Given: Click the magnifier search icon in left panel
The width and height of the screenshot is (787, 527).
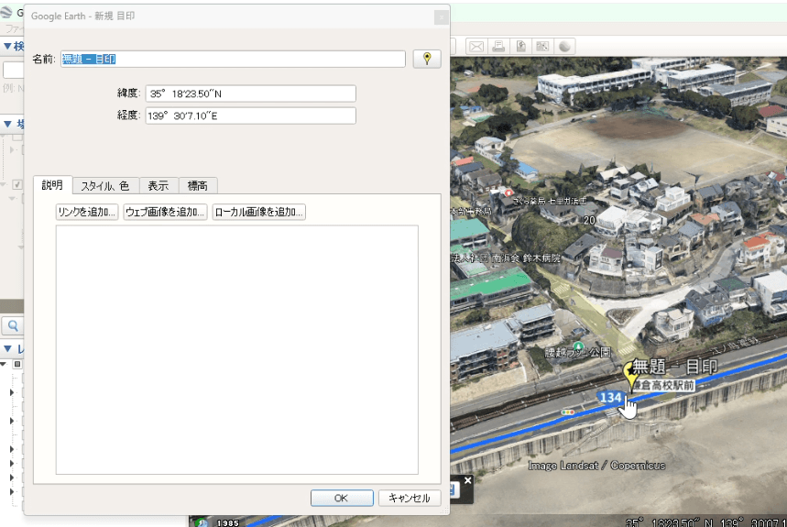Looking at the screenshot, I should coord(14,325).
